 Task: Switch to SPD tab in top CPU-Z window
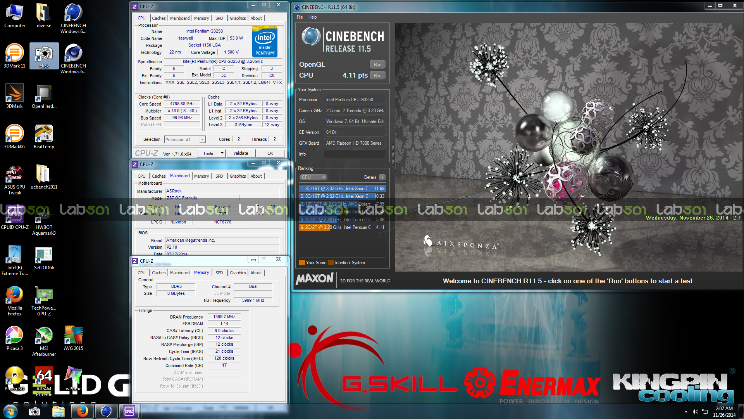point(219,18)
